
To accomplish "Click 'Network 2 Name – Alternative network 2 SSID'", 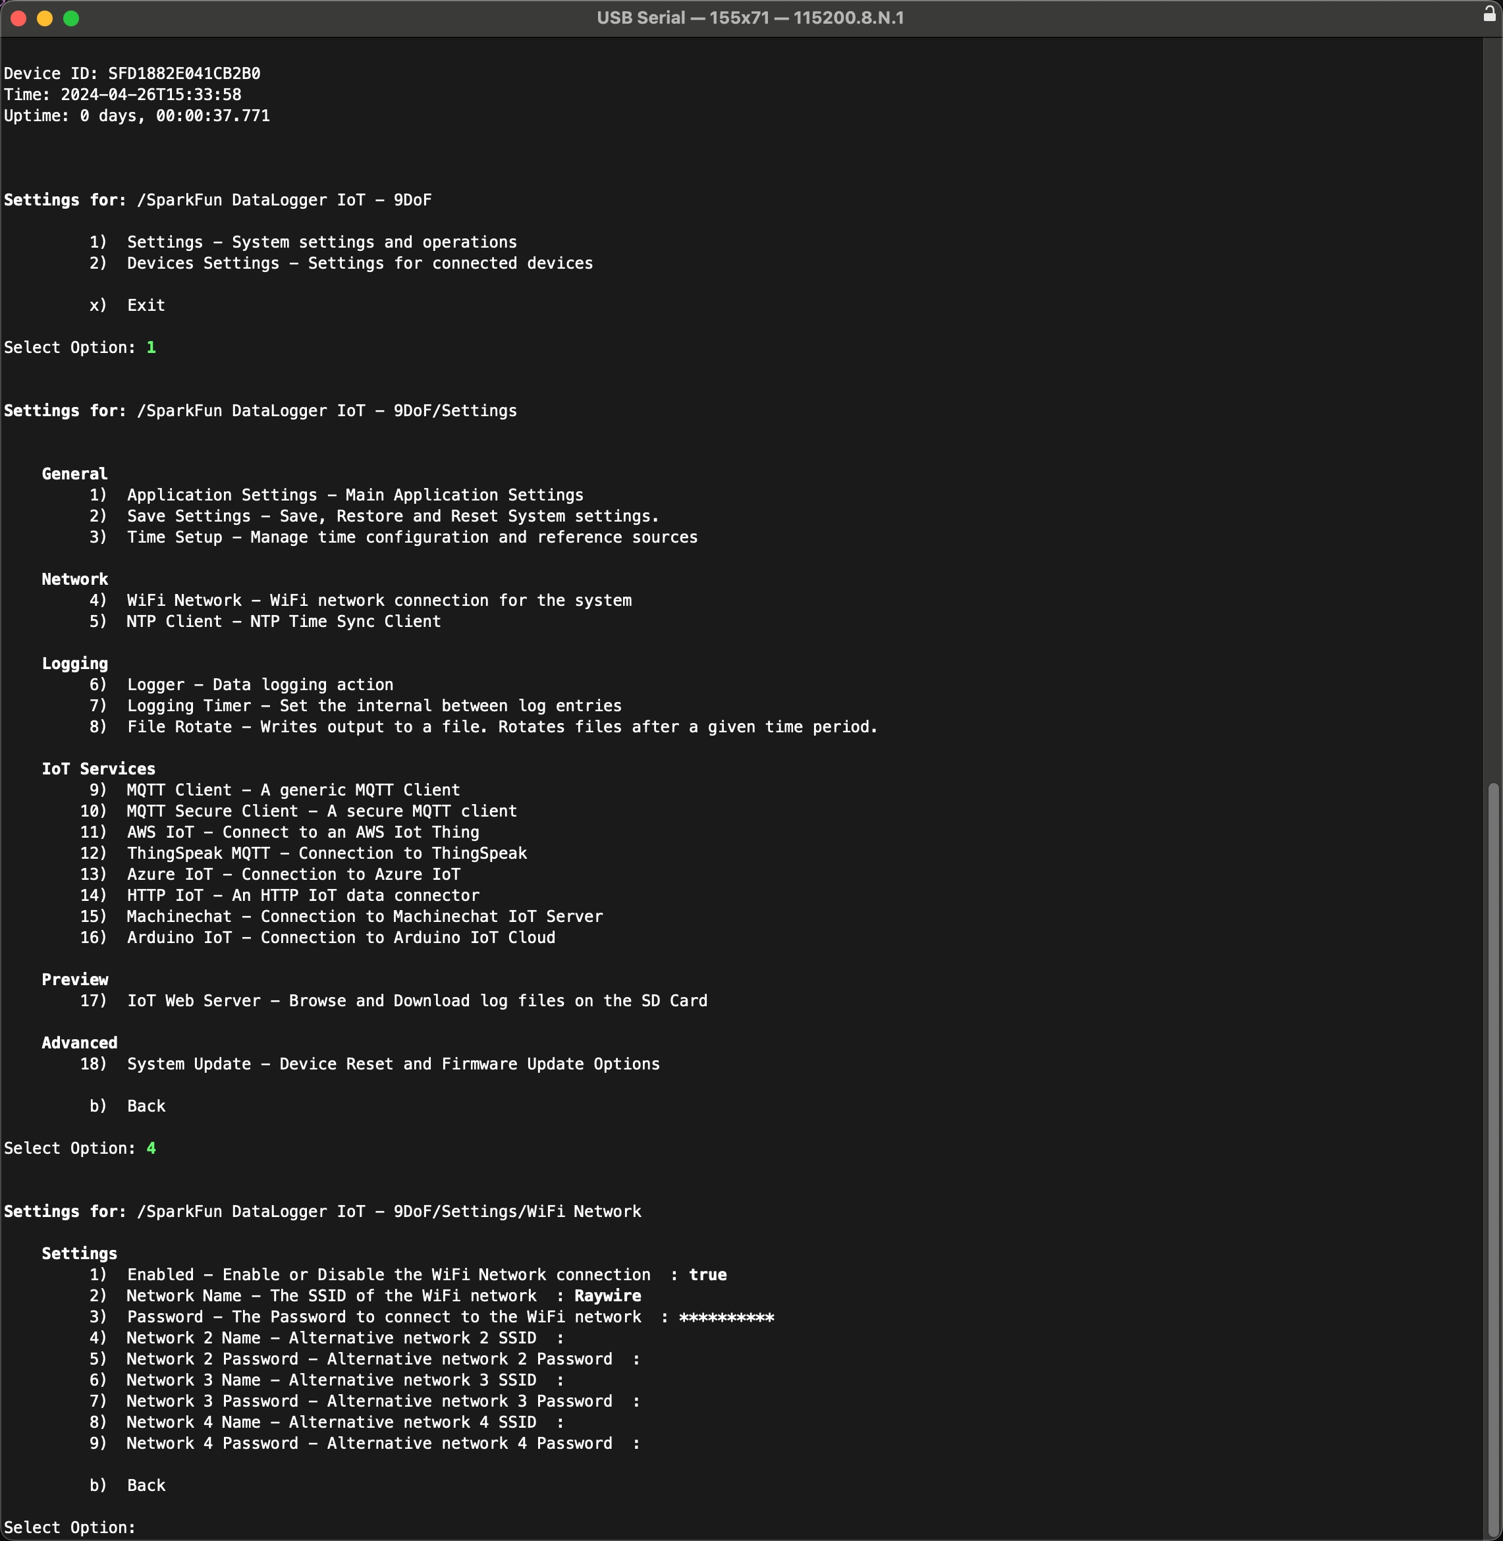I will (x=327, y=1338).
